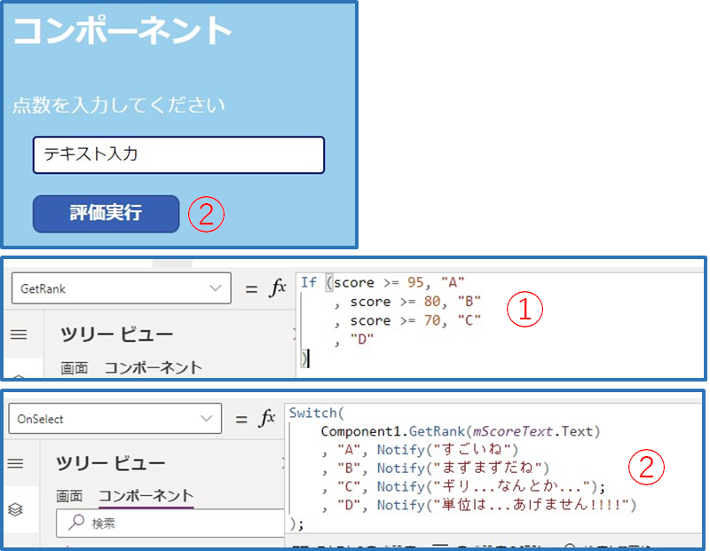Select the underlined コンポーネント tab above search
Image resolution: width=710 pixels, height=551 pixels.
(146, 496)
